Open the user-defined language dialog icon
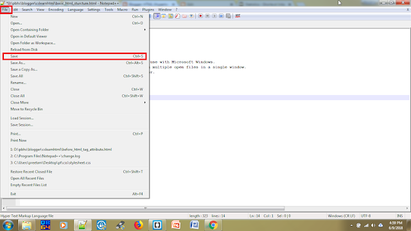The width and height of the screenshot is (411, 231). (x=164, y=16)
